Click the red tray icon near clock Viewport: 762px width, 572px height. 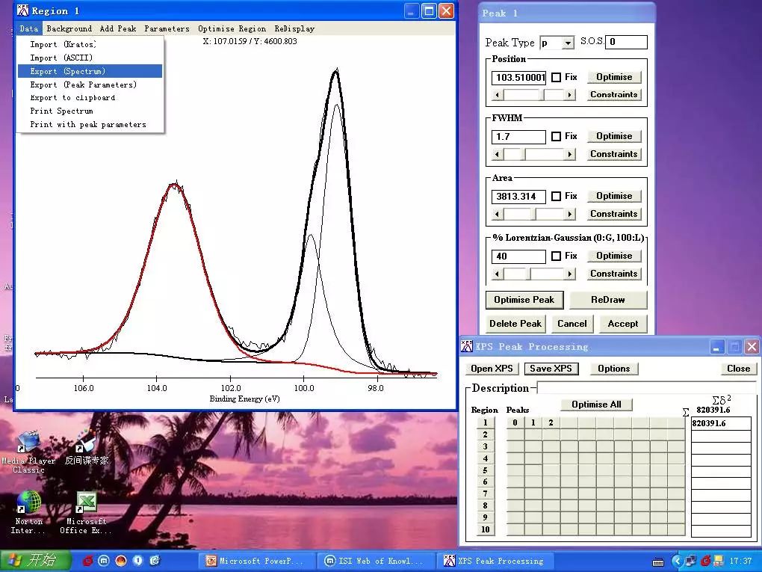(x=705, y=562)
